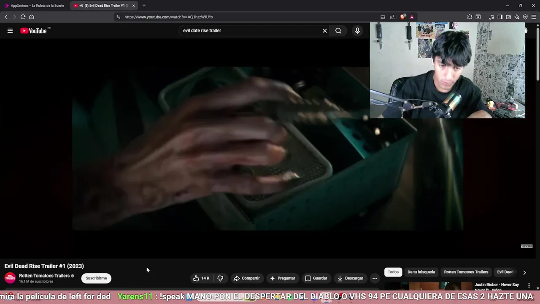Toggle the browser sidebar panel icon
This screenshot has height=304, width=540.
click(x=500, y=17)
